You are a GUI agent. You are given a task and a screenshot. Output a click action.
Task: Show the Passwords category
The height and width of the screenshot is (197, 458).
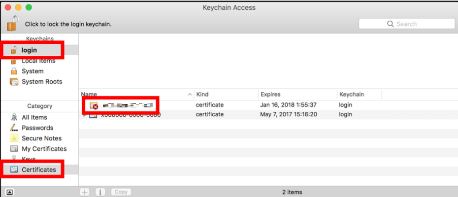37,128
